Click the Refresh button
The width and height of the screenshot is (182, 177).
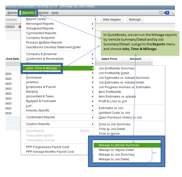coord(135,20)
